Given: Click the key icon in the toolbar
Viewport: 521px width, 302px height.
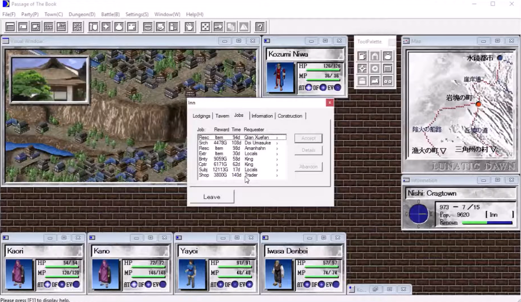Looking at the screenshot, I should pyautogui.click(x=218, y=27).
